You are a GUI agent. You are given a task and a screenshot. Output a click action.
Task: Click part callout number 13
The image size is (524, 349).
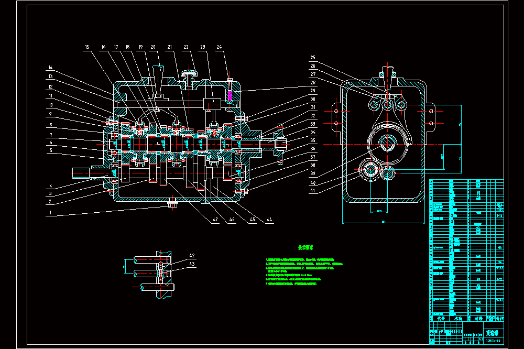click(x=50, y=77)
